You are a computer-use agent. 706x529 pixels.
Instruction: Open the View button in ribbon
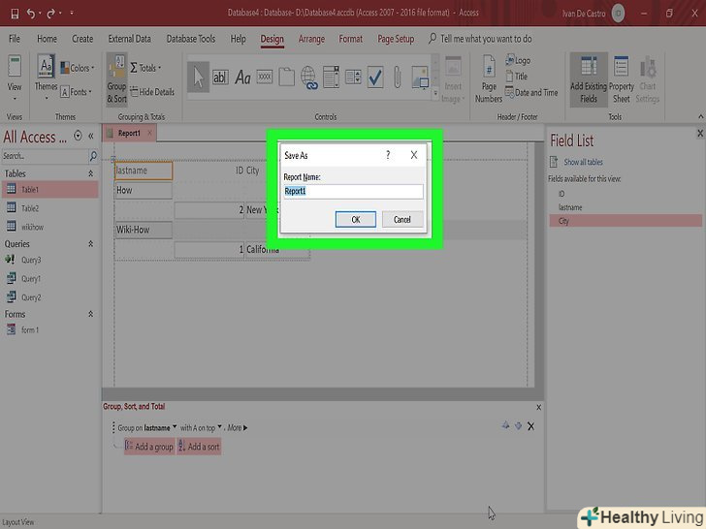15,78
